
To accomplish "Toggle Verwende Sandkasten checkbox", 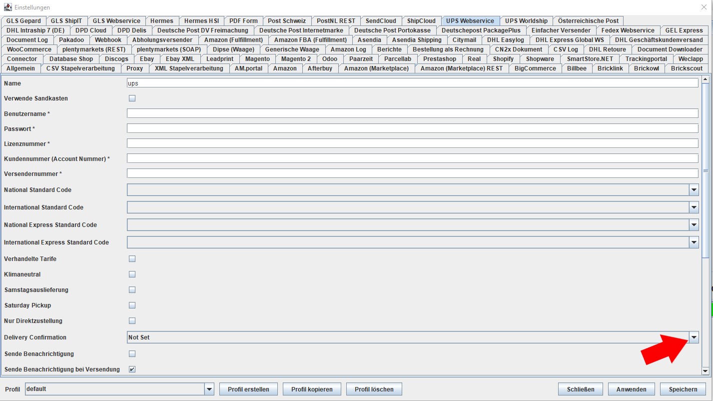I will pyautogui.click(x=132, y=98).
